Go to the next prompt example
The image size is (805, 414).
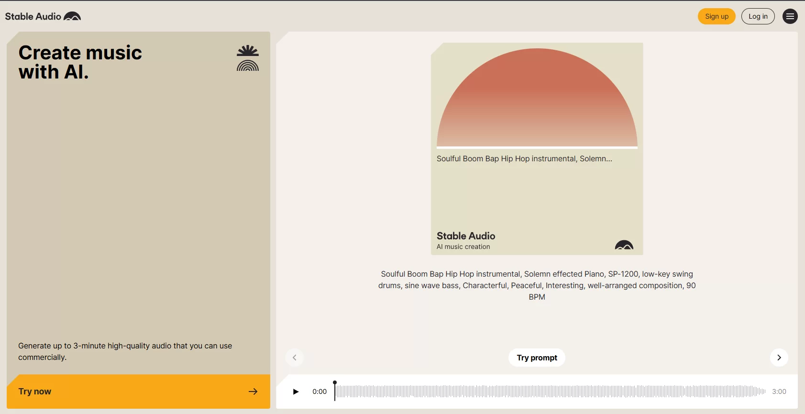[x=779, y=358]
